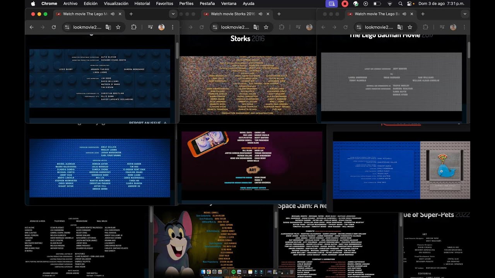Open the Chrome three-dot menu in the Lego Batman window
495x278 pixels.
[x=464, y=27]
